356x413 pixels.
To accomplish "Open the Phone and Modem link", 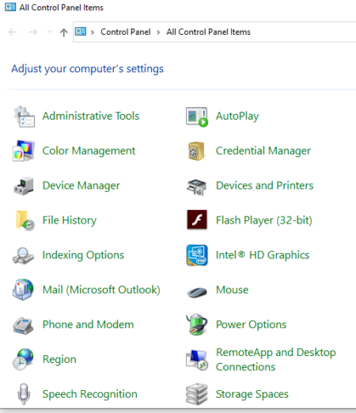I will (89, 324).
